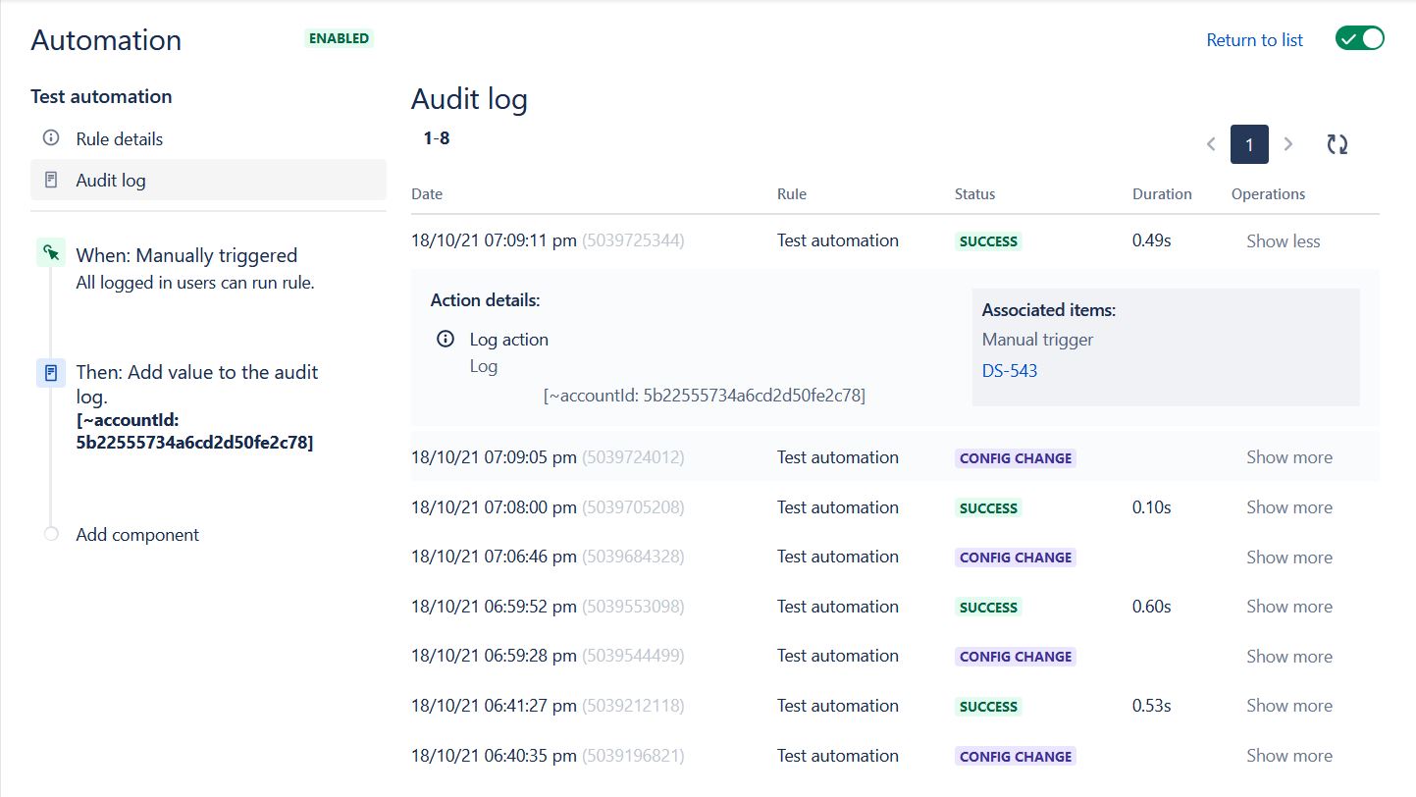This screenshot has width=1416, height=797.
Task: Expand the 06:40:35 pm entry with Show more
Action: click(x=1289, y=756)
